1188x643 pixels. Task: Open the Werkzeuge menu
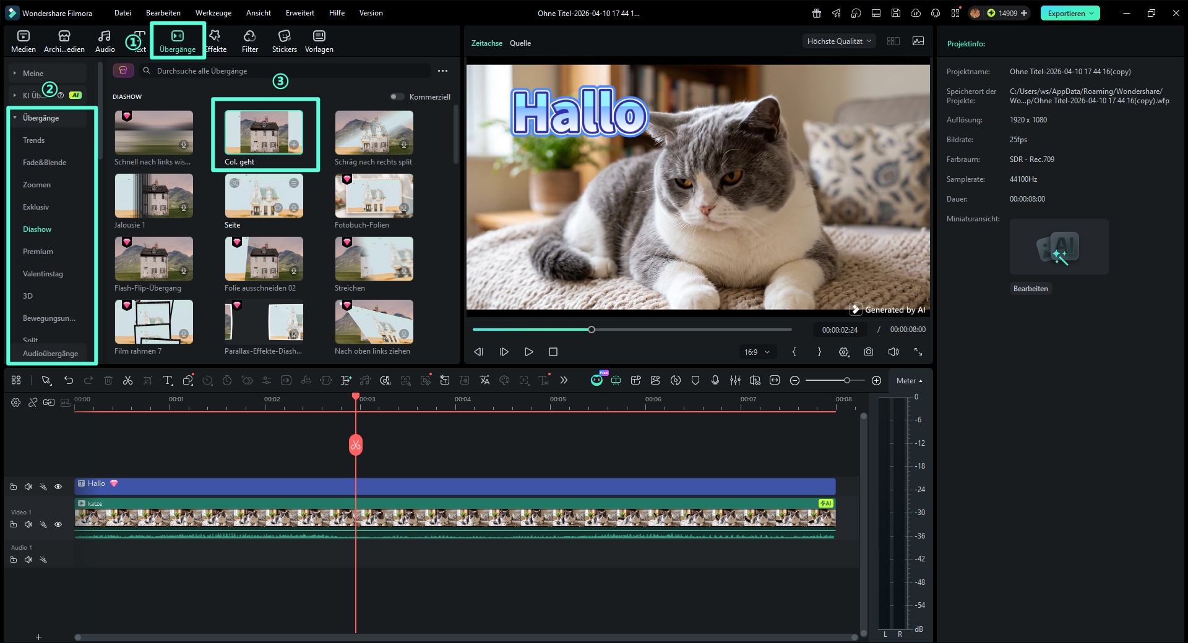click(213, 13)
